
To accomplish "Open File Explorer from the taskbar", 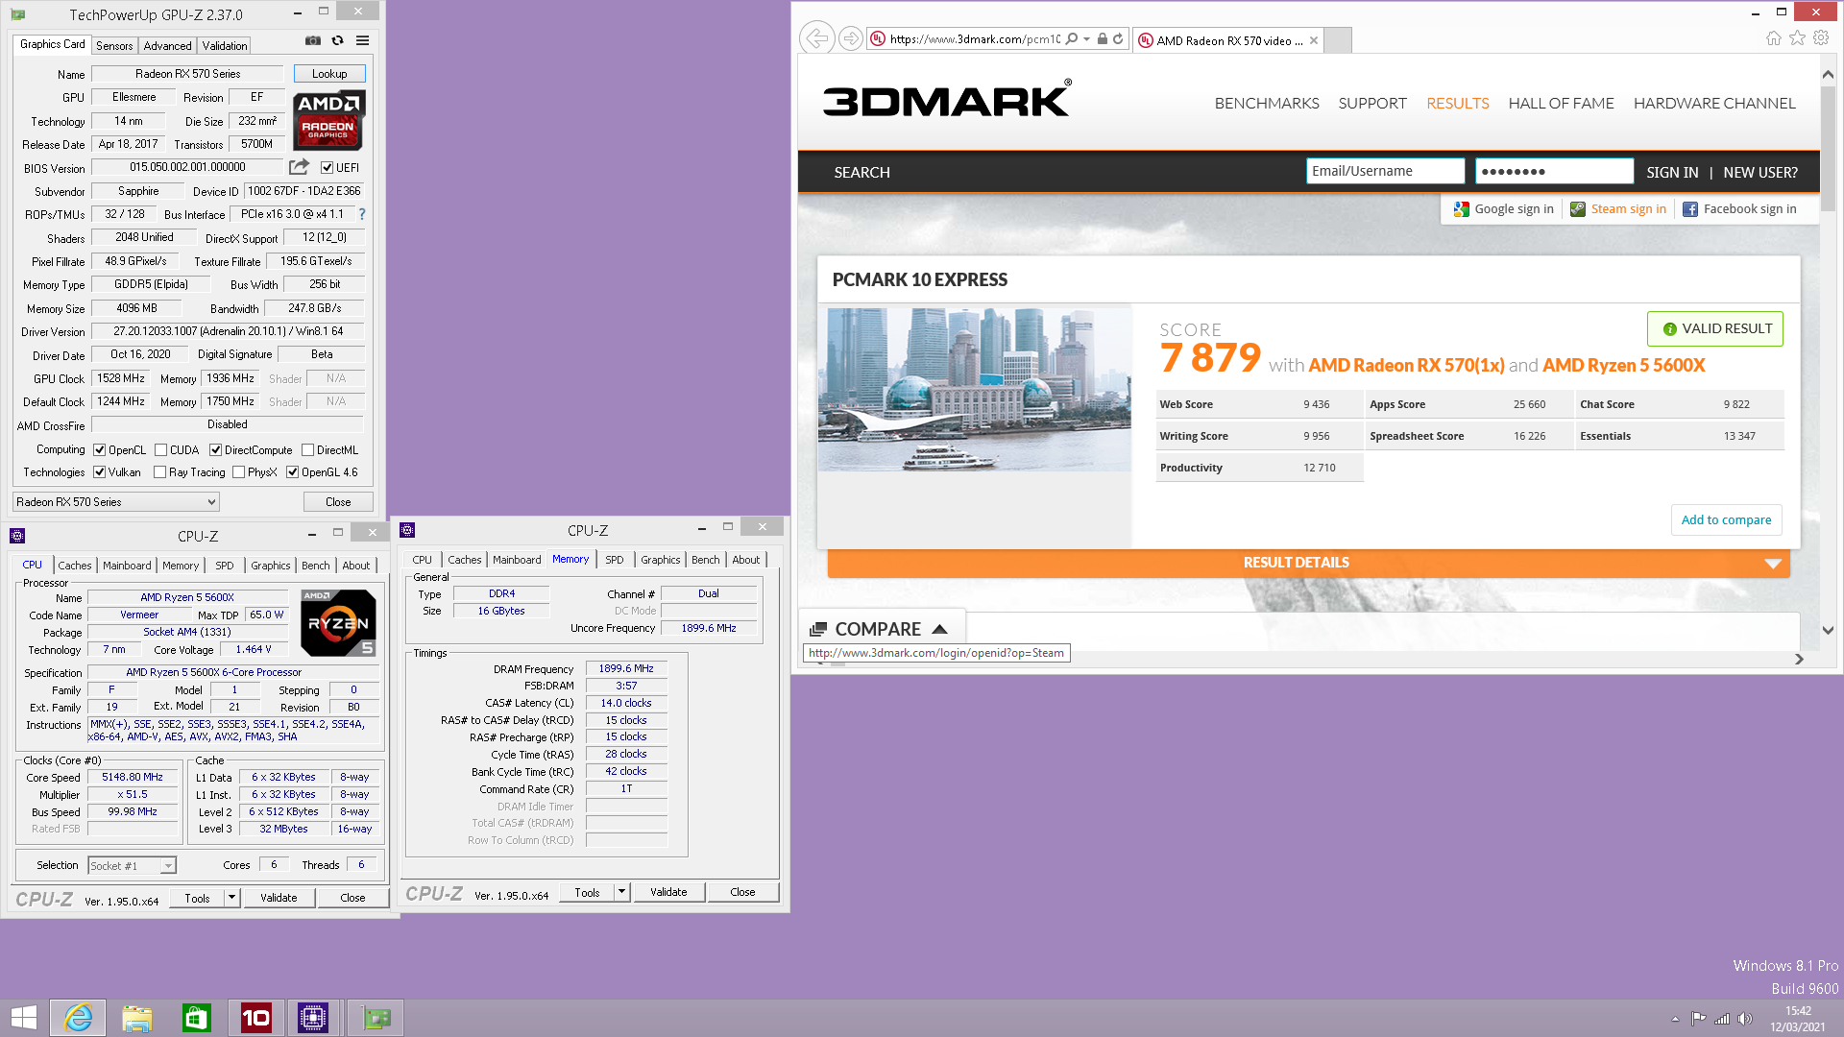I will (136, 1018).
